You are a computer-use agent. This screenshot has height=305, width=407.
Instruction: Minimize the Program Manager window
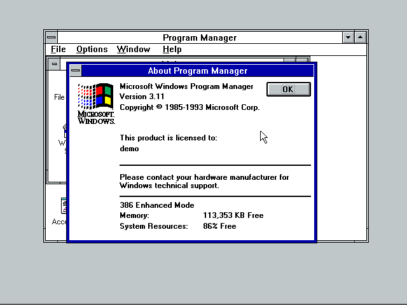[x=348, y=37]
